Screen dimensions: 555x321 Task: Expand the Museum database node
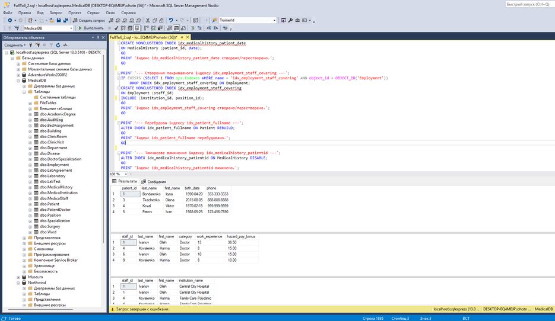(18, 277)
